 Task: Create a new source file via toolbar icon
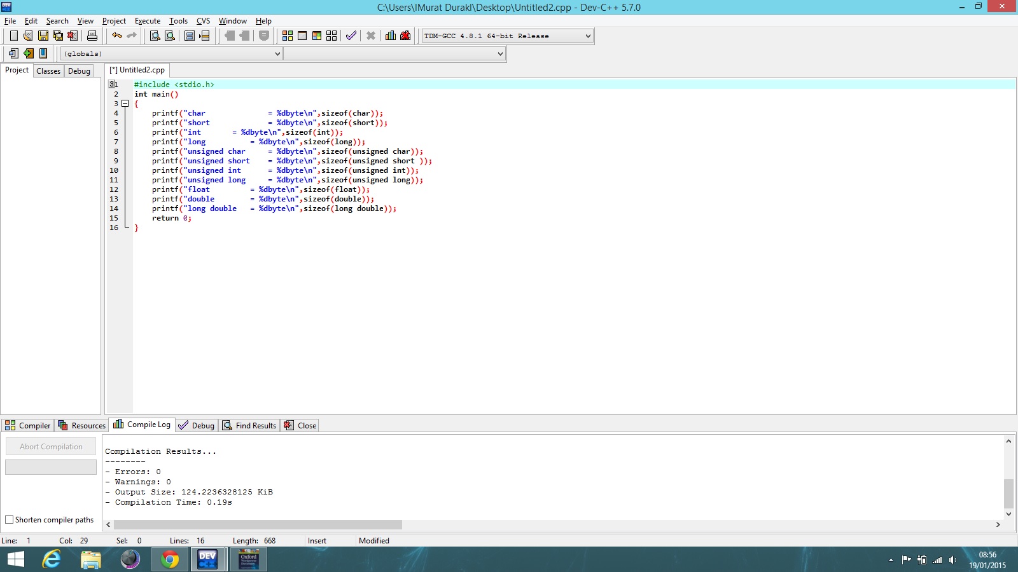coord(13,36)
